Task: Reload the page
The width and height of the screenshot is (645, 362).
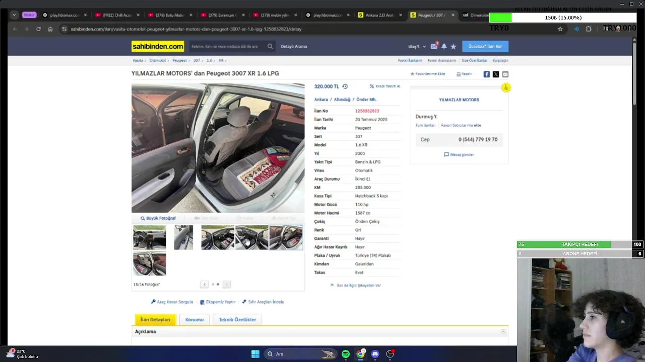Action: (38, 29)
